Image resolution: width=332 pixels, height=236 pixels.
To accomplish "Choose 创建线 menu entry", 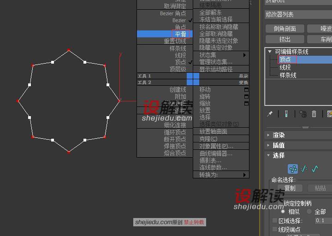I will [x=178, y=89].
